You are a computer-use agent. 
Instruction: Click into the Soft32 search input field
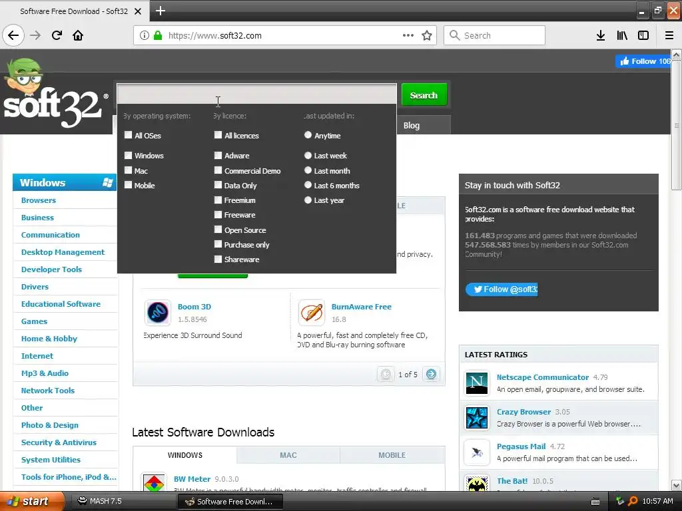256,94
